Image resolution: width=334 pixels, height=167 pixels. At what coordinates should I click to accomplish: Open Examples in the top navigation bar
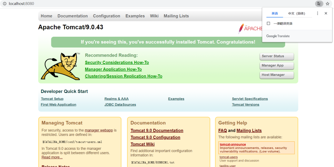click(135, 16)
